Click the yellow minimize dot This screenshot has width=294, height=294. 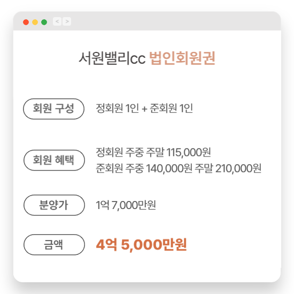click(35, 22)
